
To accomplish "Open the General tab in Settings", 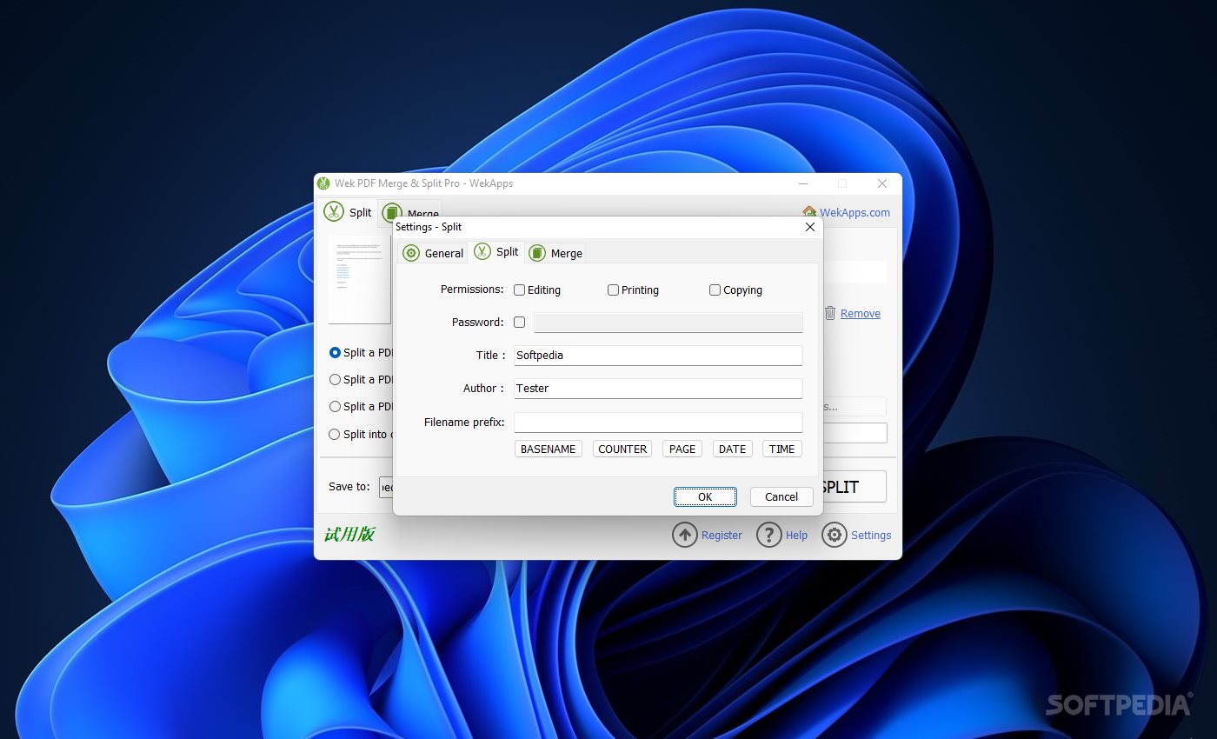I will click(433, 253).
